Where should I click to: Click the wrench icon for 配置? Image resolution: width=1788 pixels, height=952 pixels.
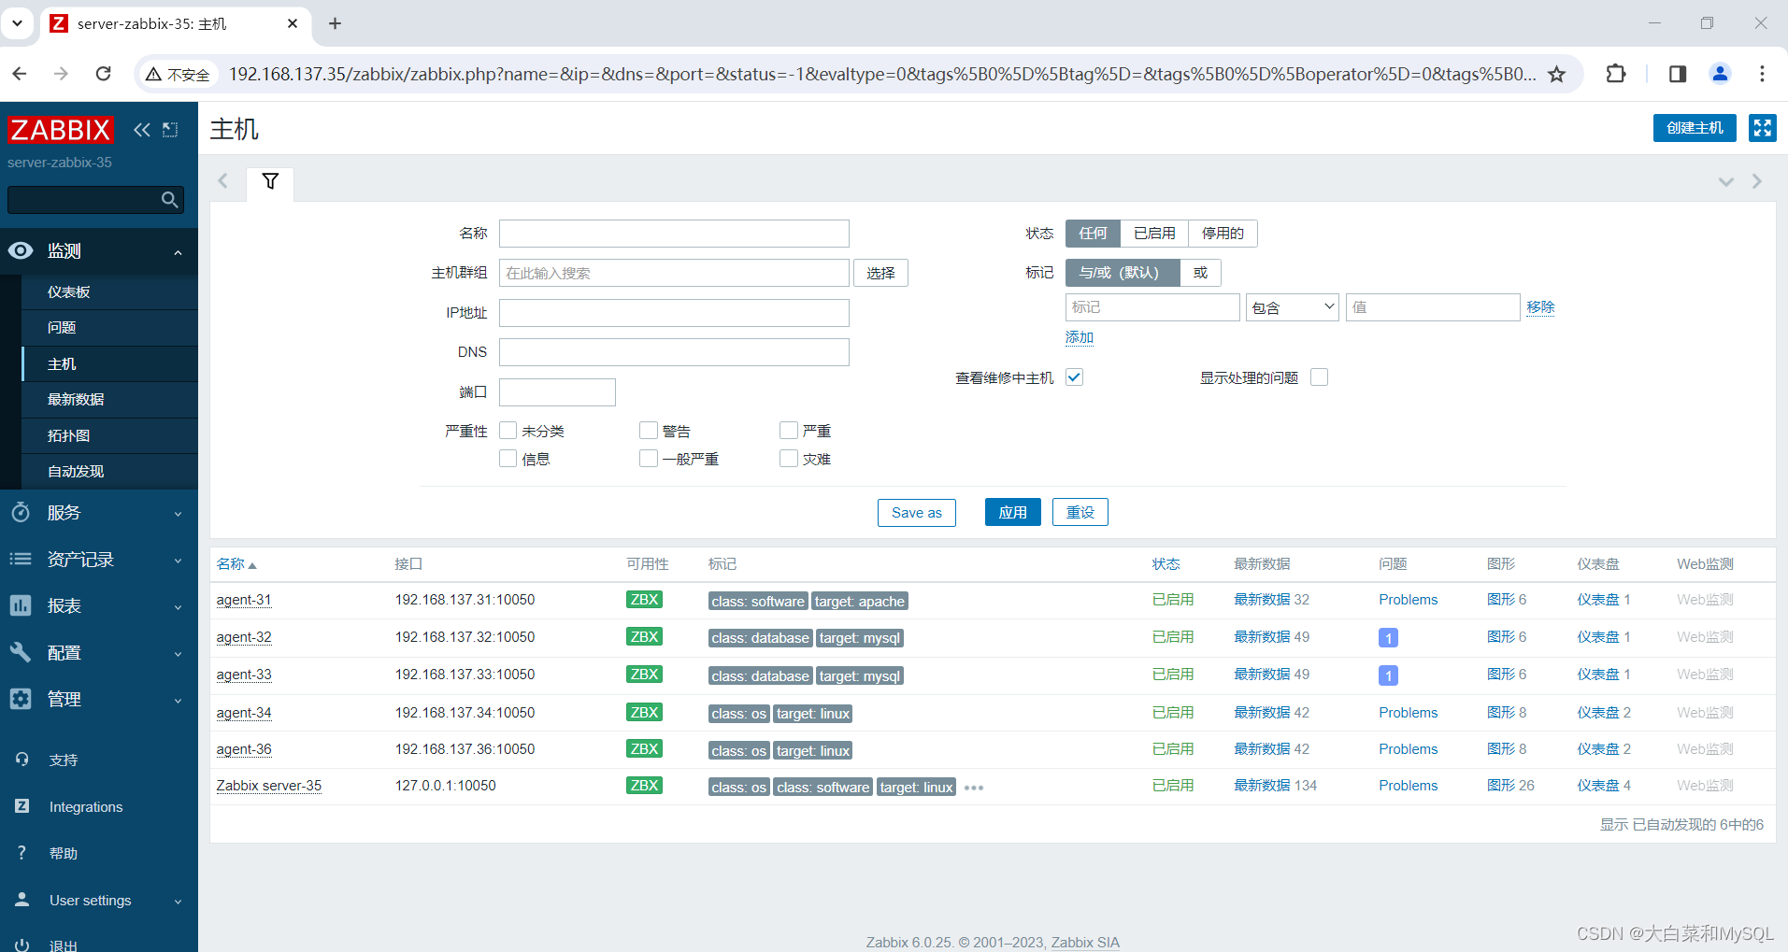[21, 652]
